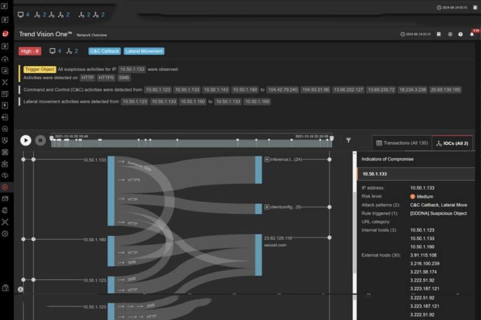
Task: Switch to the Transactions (All 130) tab
Action: pos(401,142)
